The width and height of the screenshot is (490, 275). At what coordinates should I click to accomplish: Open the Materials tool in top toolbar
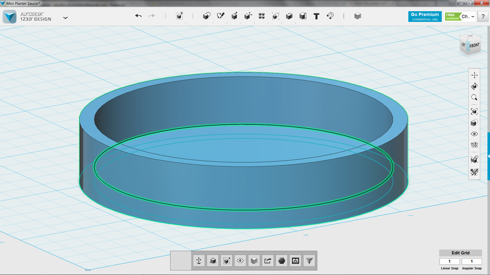pos(358,16)
